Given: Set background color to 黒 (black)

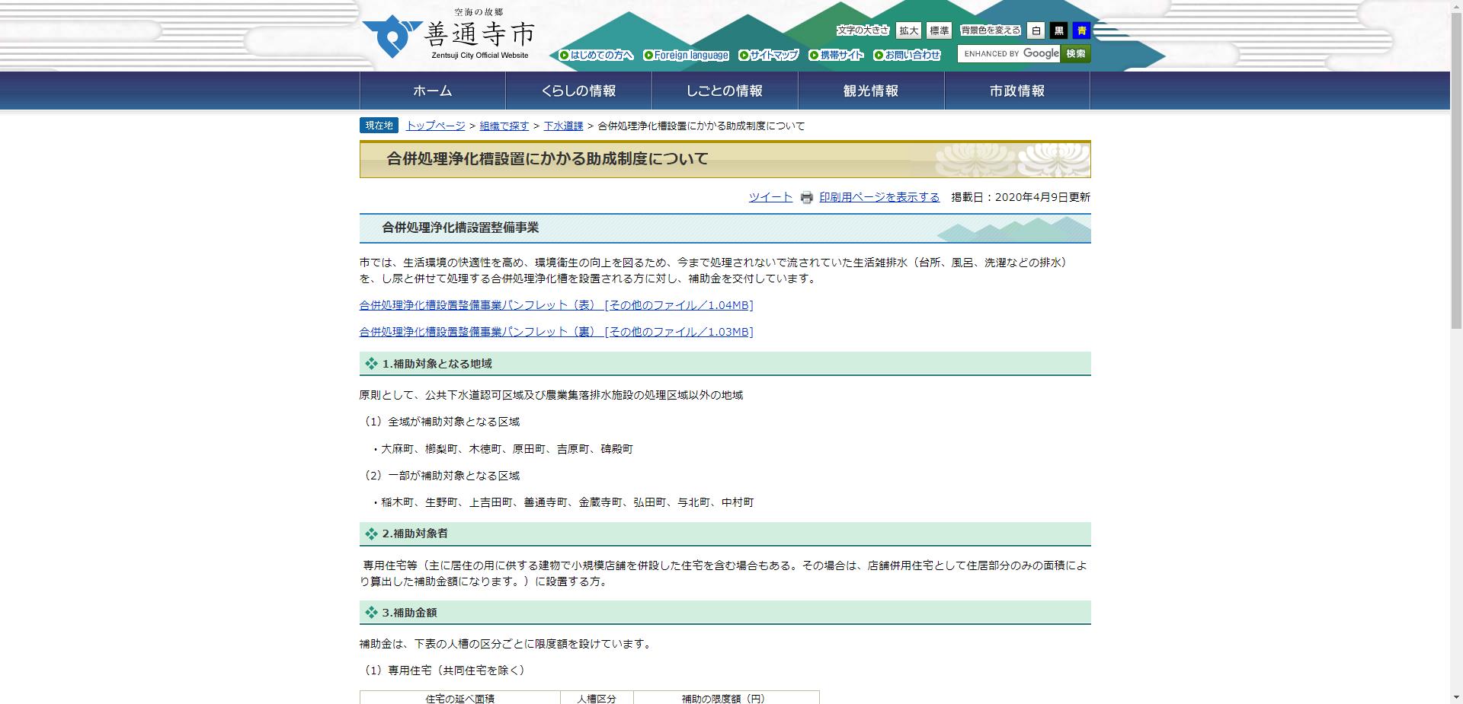Looking at the screenshot, I should (1059, 30).
